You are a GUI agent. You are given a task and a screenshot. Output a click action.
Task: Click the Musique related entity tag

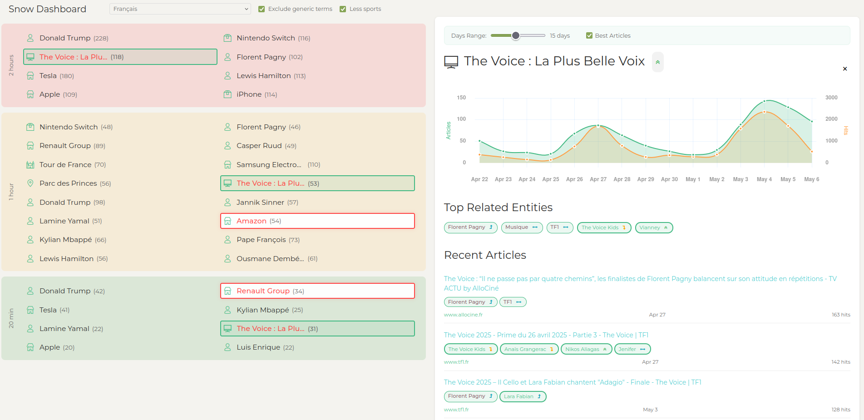522,227
